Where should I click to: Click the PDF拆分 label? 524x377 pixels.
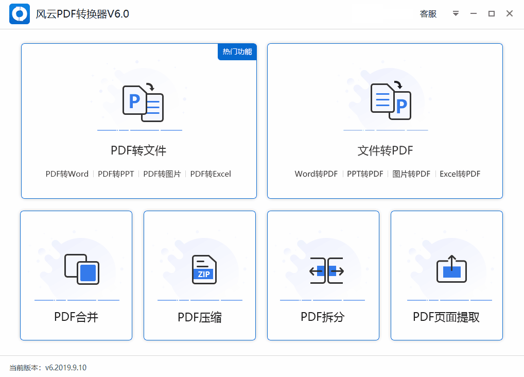(323, 317)
